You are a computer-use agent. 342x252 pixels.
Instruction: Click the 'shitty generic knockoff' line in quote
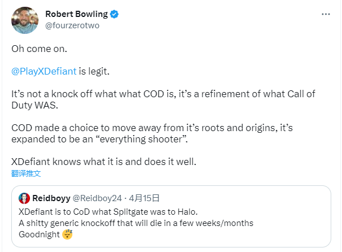coord(136,223)
